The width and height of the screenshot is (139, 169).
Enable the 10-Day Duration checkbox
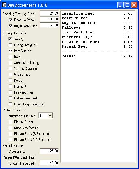(10, 69)
